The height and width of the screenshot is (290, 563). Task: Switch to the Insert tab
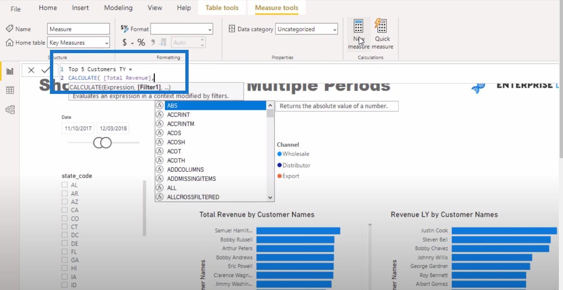tap(80, 8)
